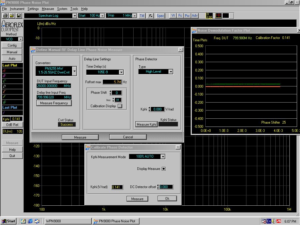Open the Tools menu

[x=74, y=9]
